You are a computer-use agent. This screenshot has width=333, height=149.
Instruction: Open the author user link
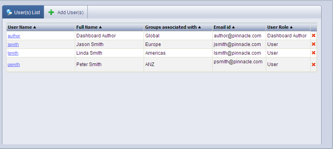click(14, 36)
